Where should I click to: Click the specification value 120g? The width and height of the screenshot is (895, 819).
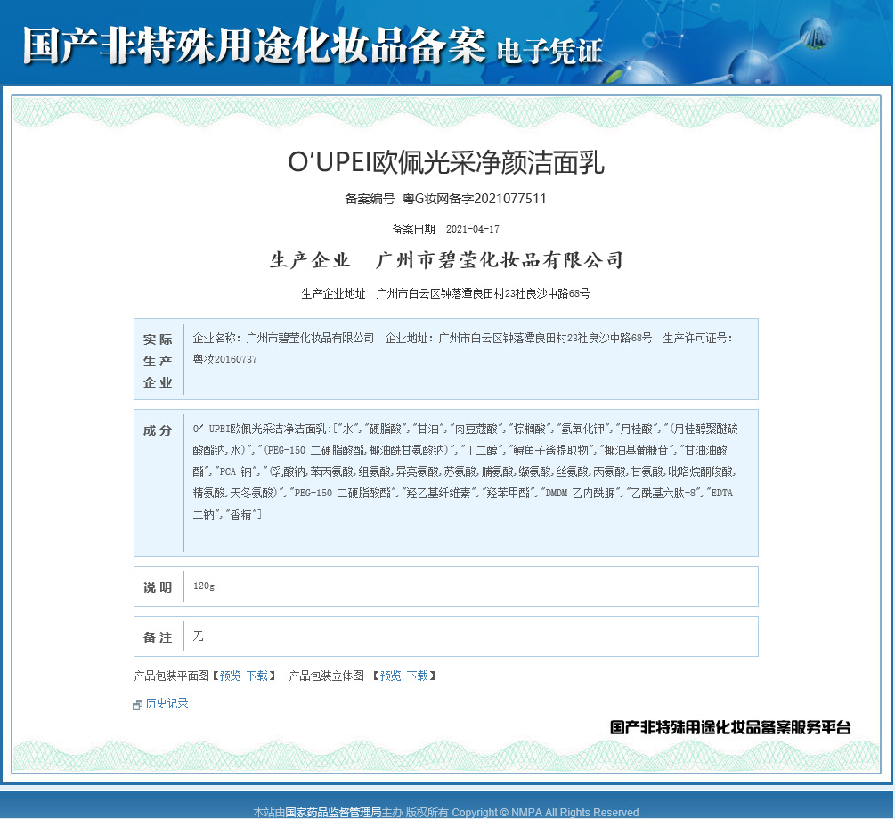204,586
